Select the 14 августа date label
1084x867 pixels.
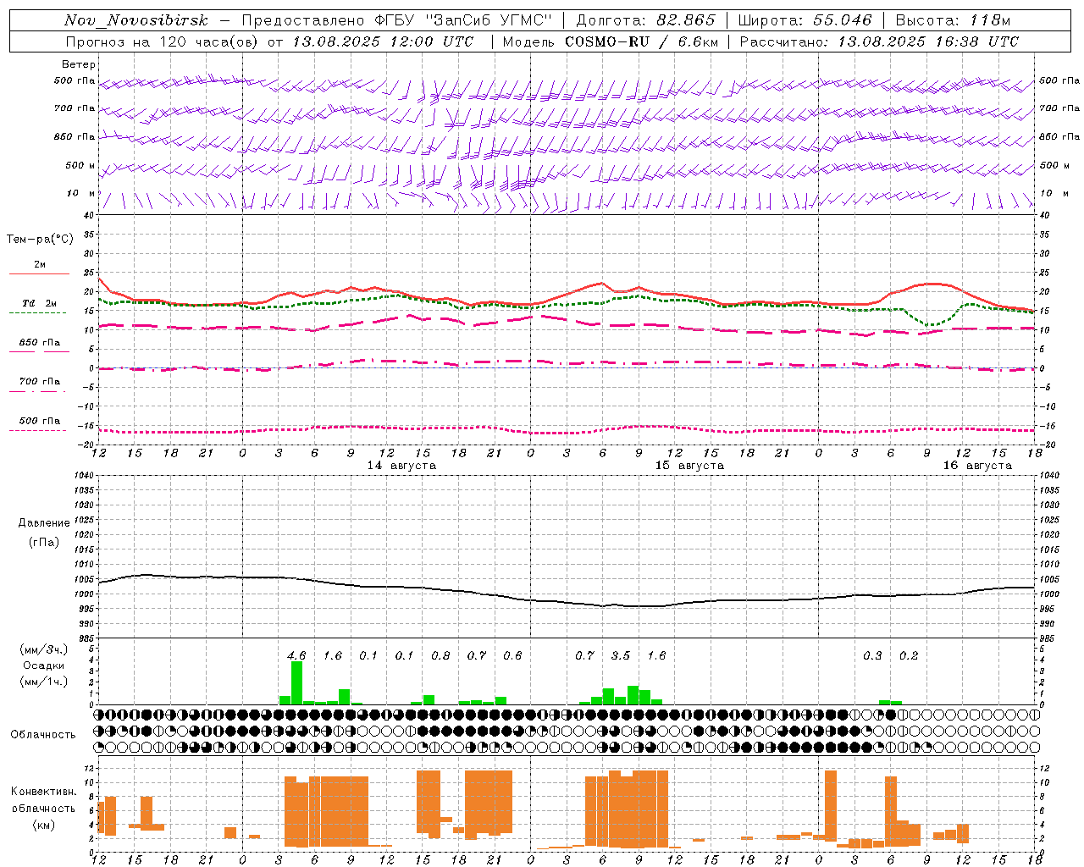pyautogui.click(x=401, y=466)
